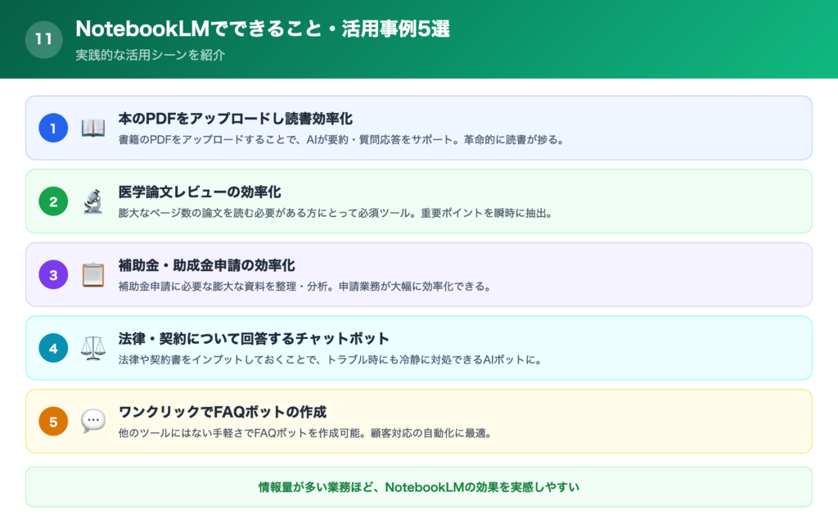838x524 pixels.
Task: Click the speech bubble FAQ bot icon
Action: [x=92, y=421]
